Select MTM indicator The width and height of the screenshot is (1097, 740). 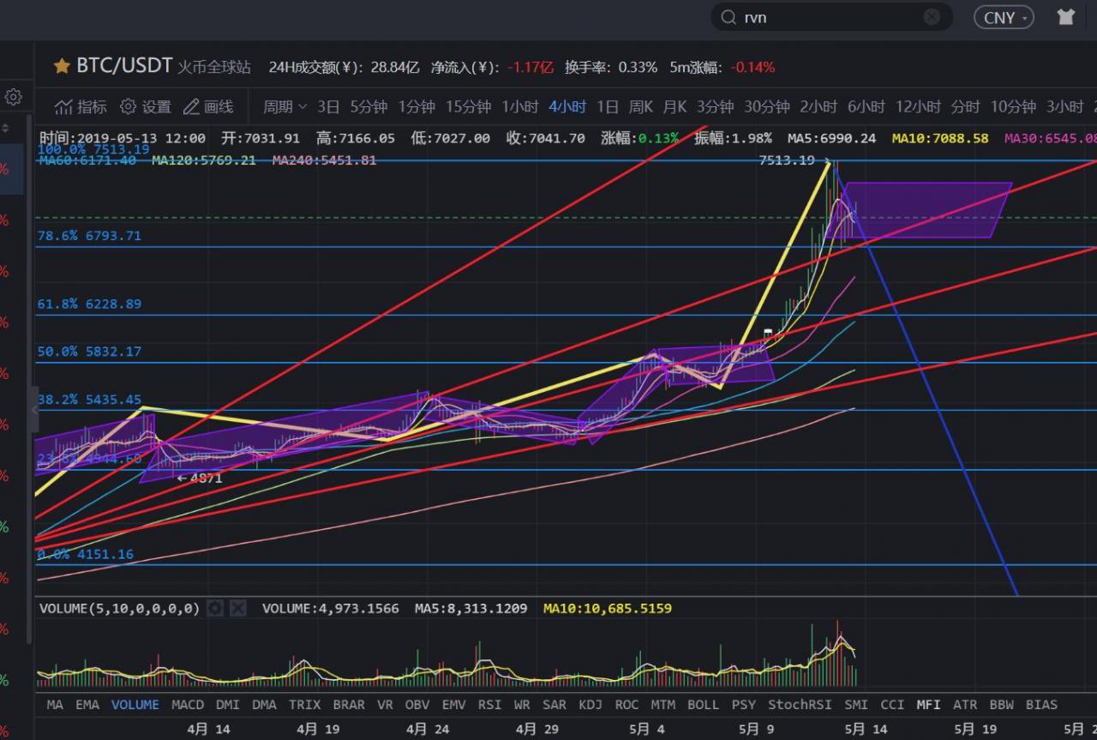pyautogui.click(x=662, y=705)
